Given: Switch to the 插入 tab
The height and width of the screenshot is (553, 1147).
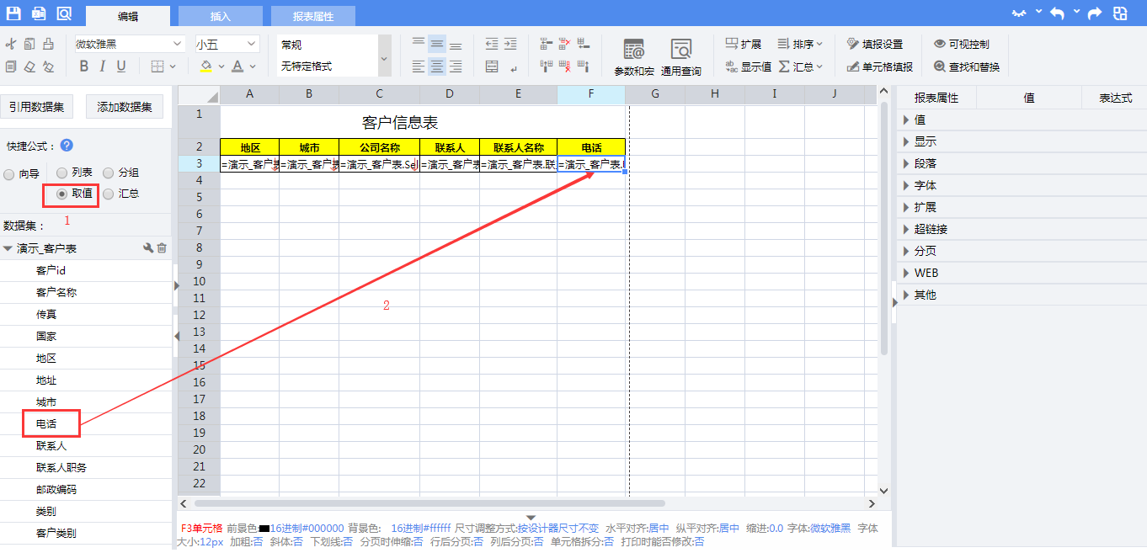Looking at the screenshot, I should [220, 16].
